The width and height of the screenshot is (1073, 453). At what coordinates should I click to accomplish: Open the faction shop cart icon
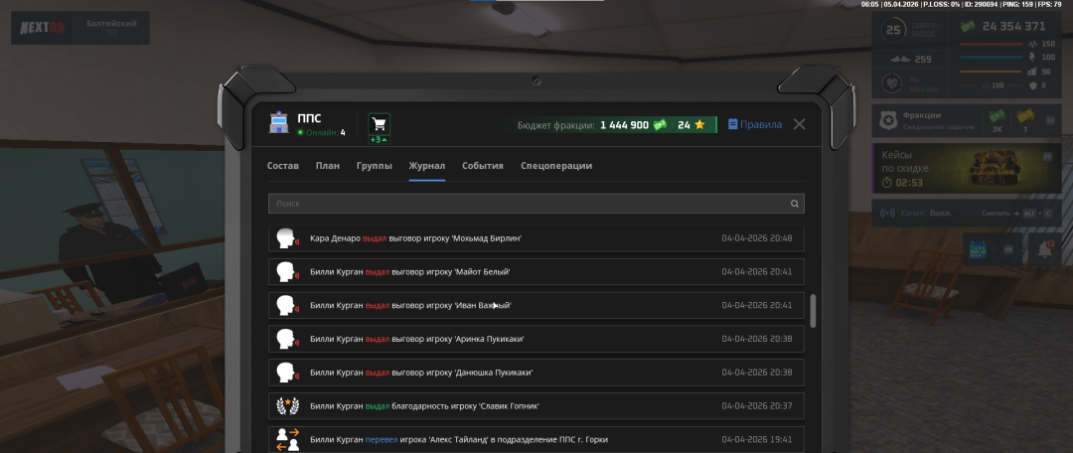click(379, 124)
